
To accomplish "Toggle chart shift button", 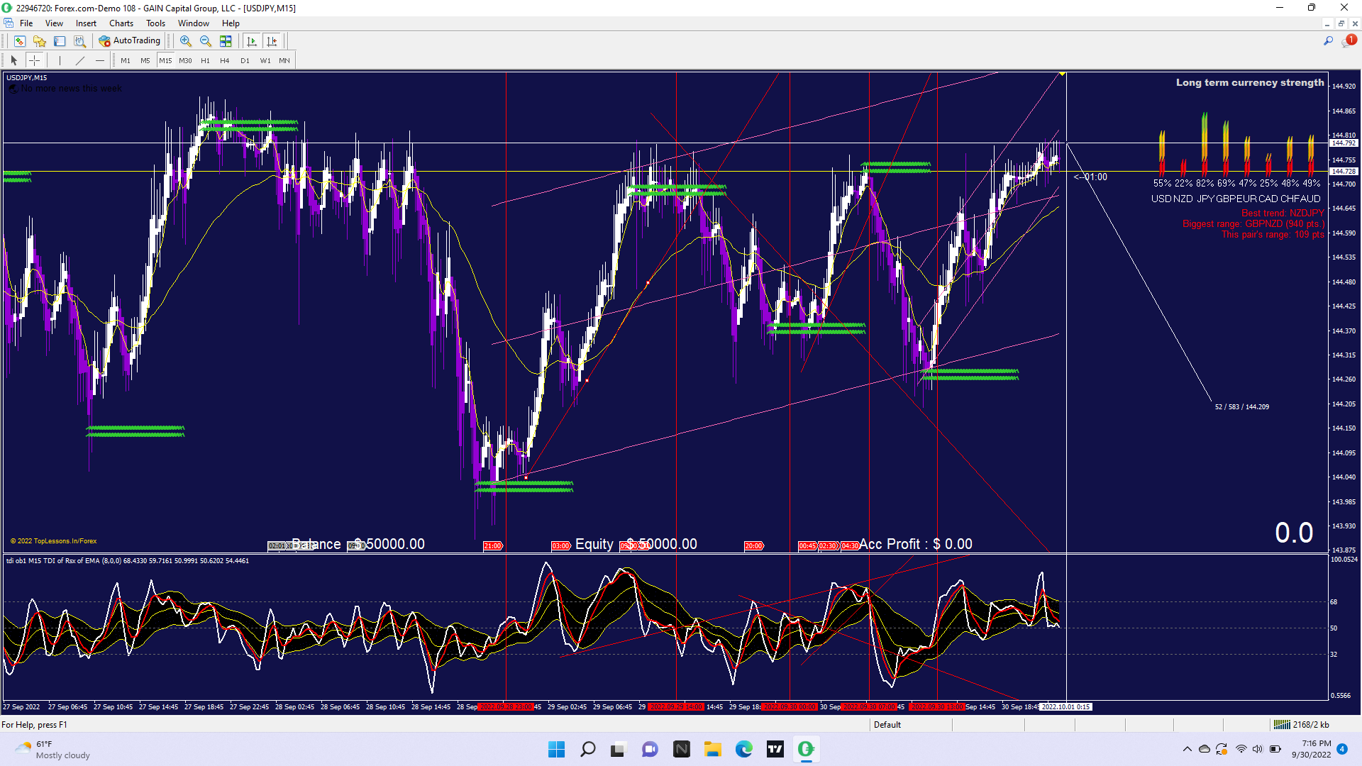I will [272, 41].
